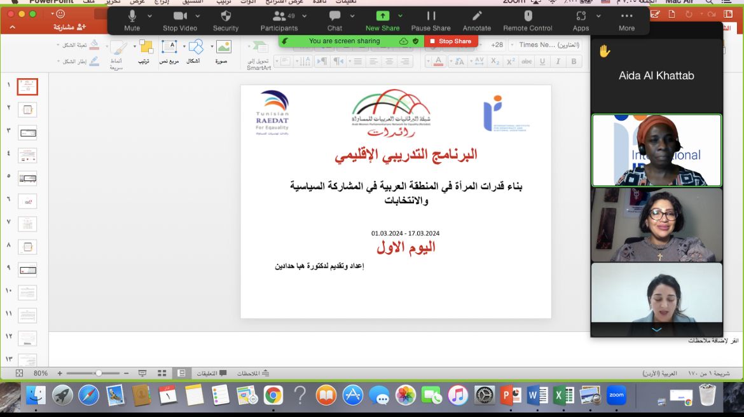The height and width of the screenshot is (417, 744).
Task: Mute the microphone in Zoom toolbar
Action: [x=132, y=21]
